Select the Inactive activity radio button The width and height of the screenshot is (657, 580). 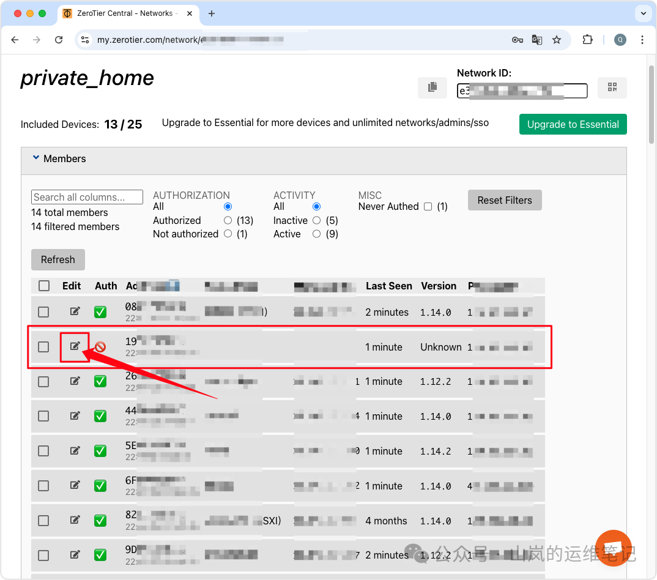click(x=316, y=220)
